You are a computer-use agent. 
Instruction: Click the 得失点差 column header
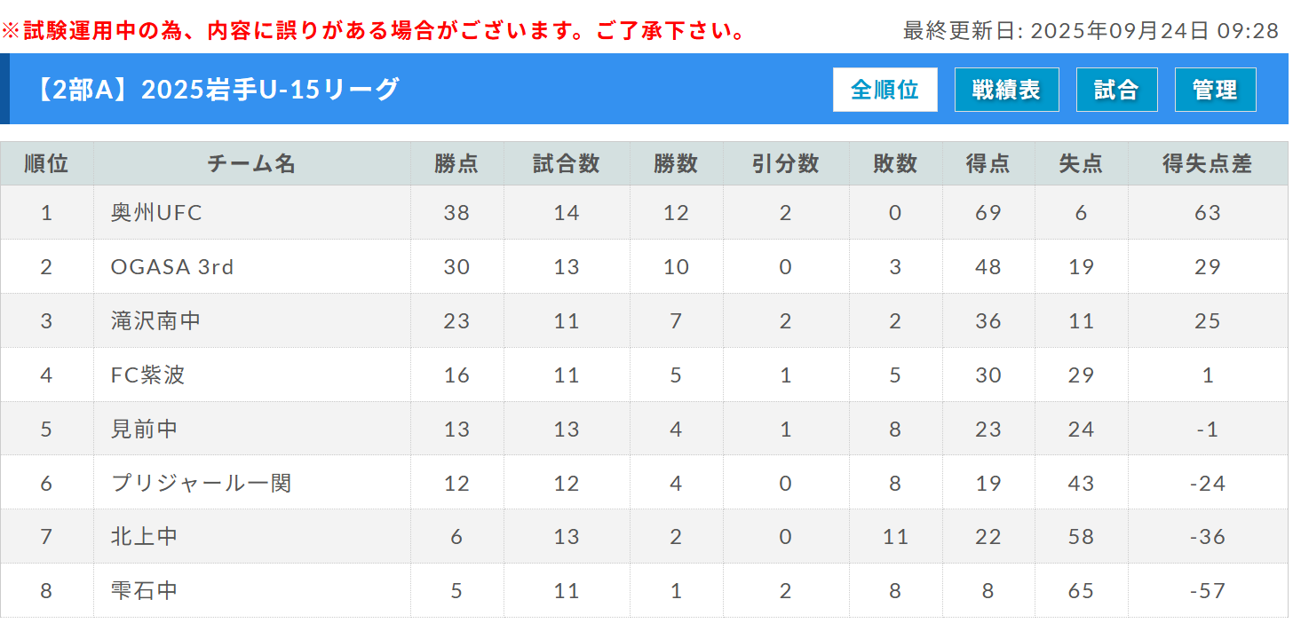1207,163
